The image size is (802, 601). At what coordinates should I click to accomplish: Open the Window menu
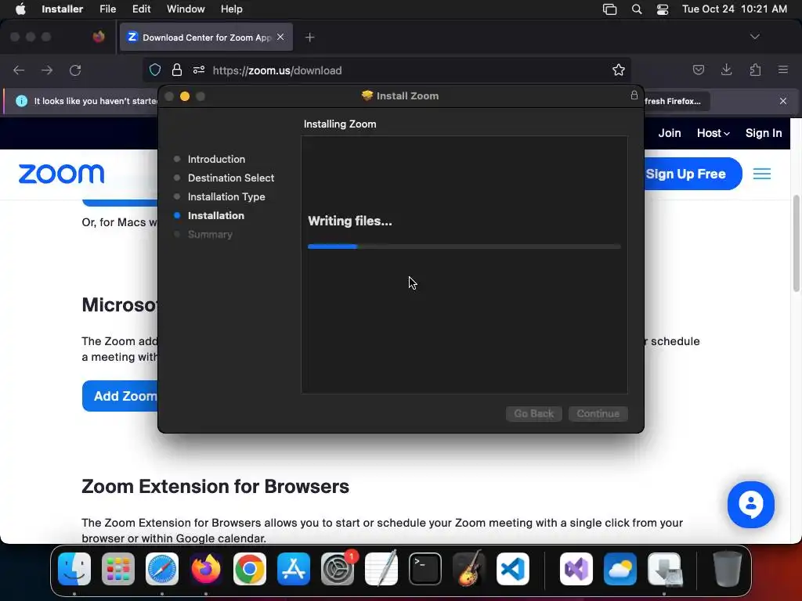tap(186, 9)
